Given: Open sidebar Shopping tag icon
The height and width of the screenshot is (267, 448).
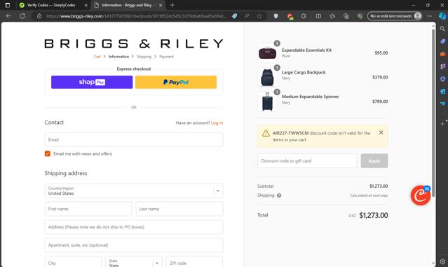Looking at the screenshot, I should pos(442,41).
